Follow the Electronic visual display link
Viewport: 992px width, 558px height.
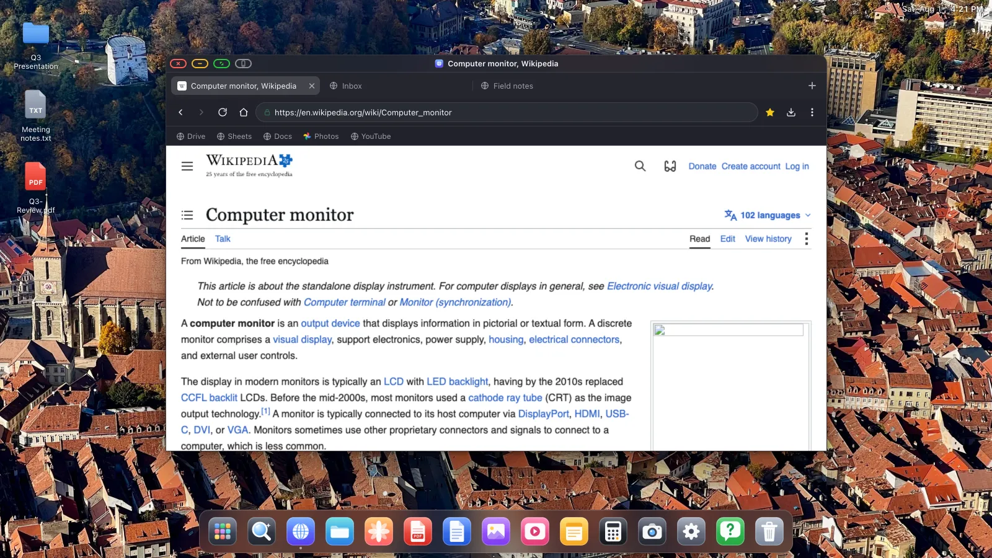(660, 286)
